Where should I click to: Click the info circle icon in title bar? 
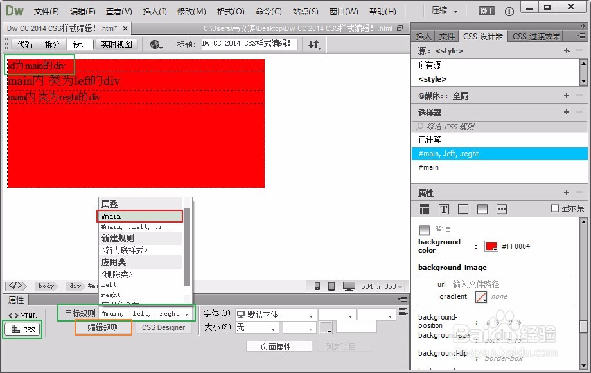509,12
